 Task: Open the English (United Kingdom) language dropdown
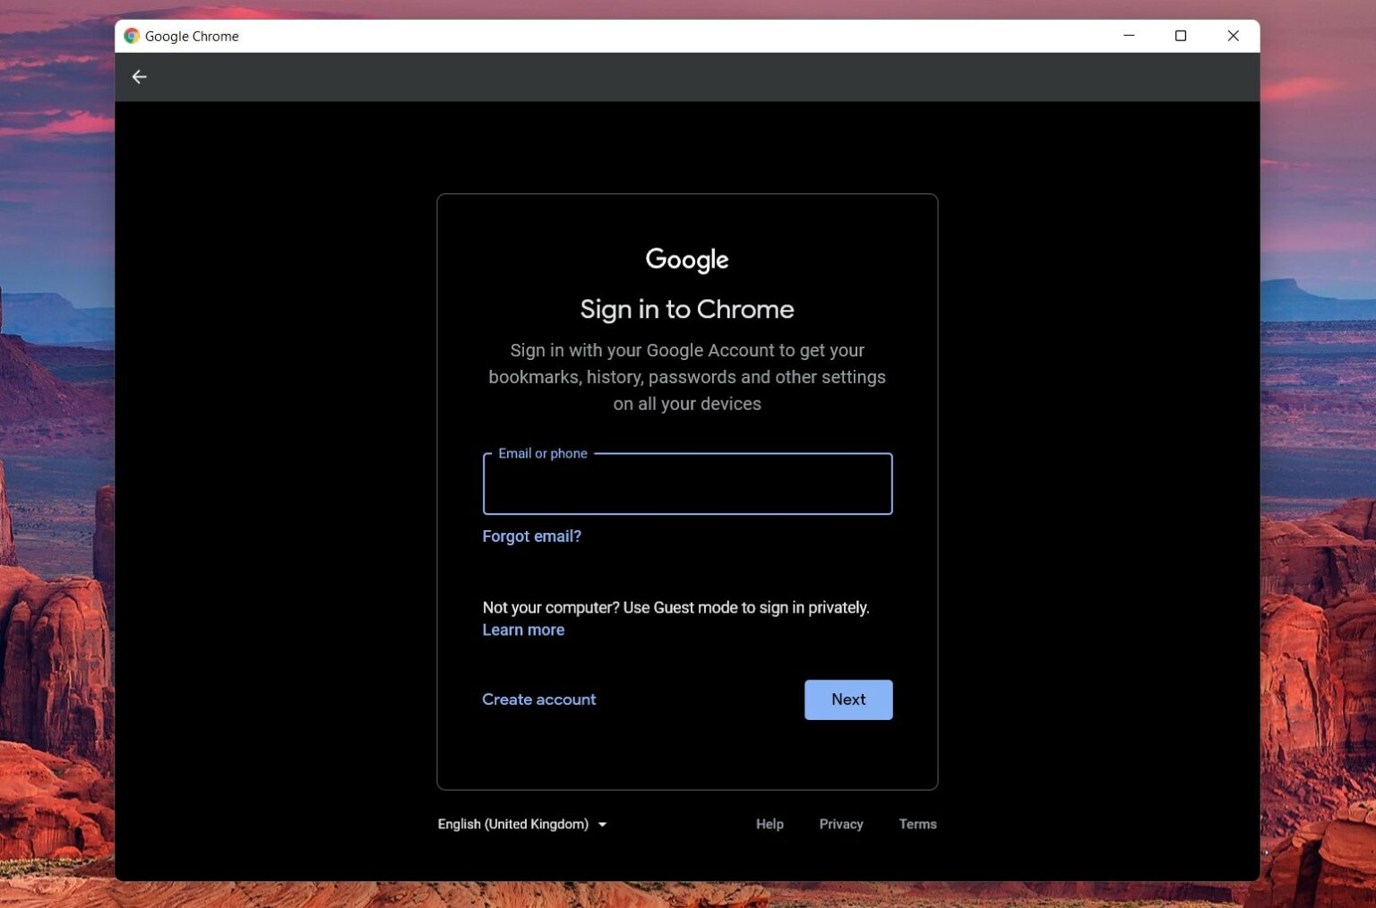512,824
